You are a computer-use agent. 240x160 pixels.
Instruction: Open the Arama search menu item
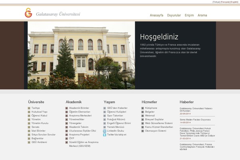click(x=202, y=15)
